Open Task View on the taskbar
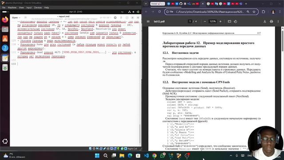Image resolution: width=284 pixels, height=160 pixels. pos(114,156)
